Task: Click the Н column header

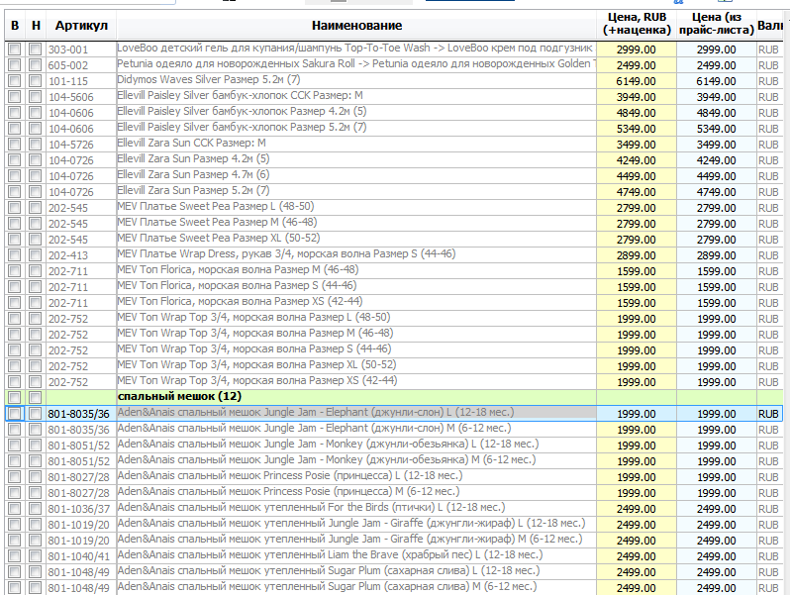Action: (36, 25)
